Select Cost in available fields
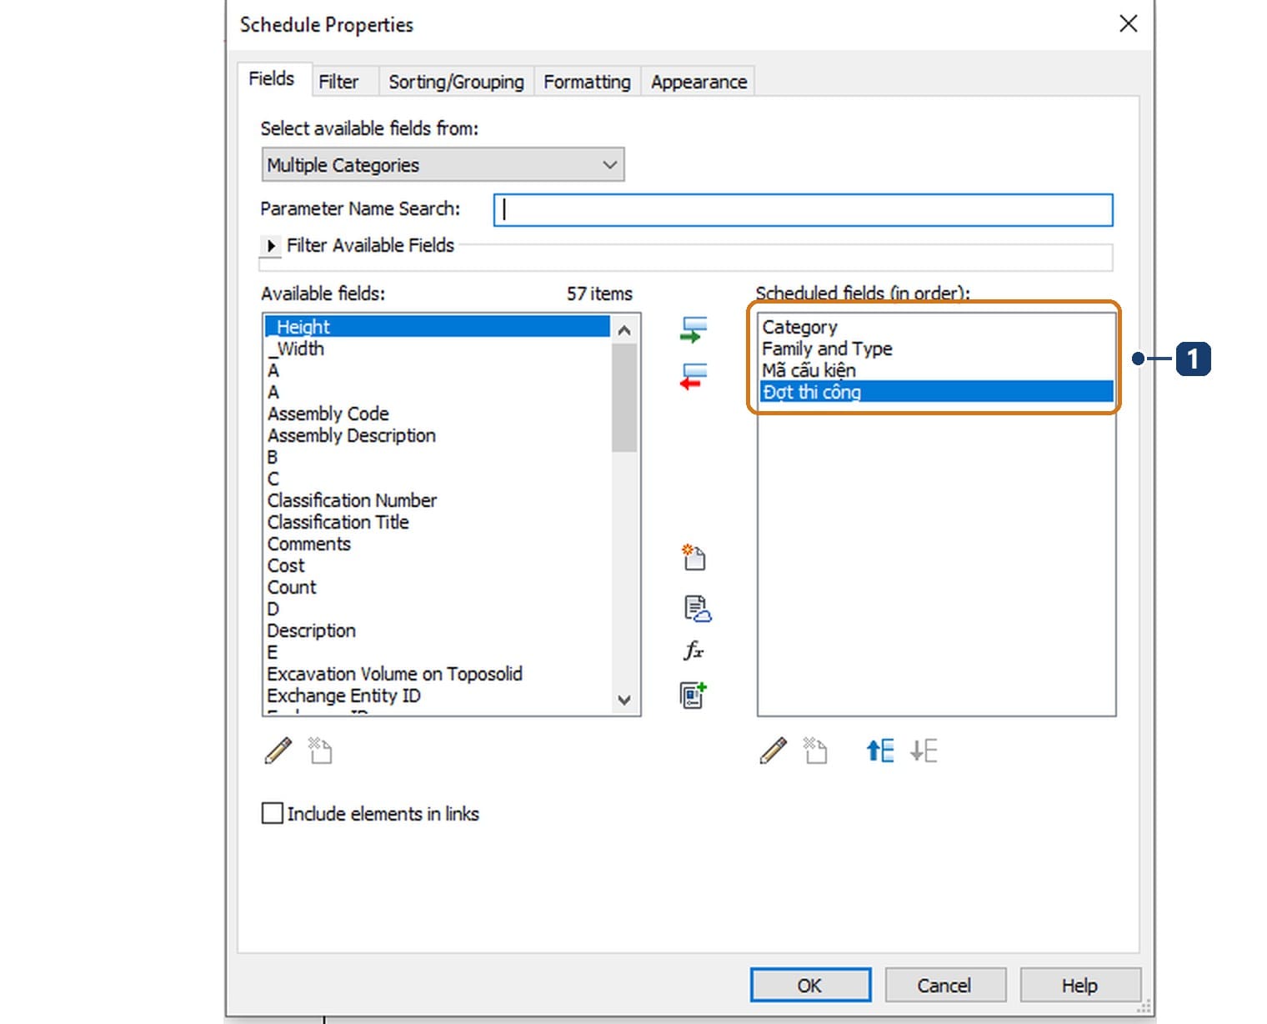1267x1024 pixels. [x=438, y=565]
